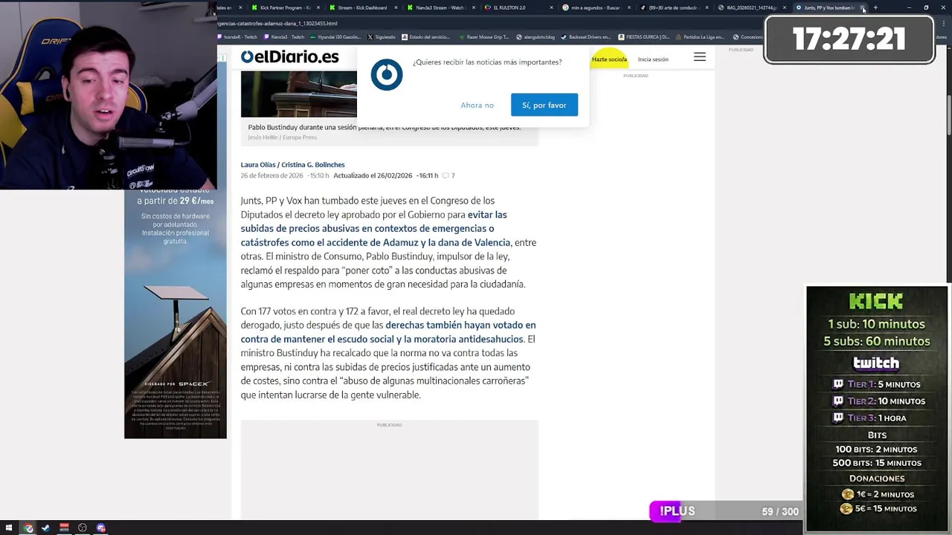Image resolution: width=952 pixels, height=535 pixels.
Task: Open the Windows Start menu
Action: pyautogui.click(x=7, y=528)
